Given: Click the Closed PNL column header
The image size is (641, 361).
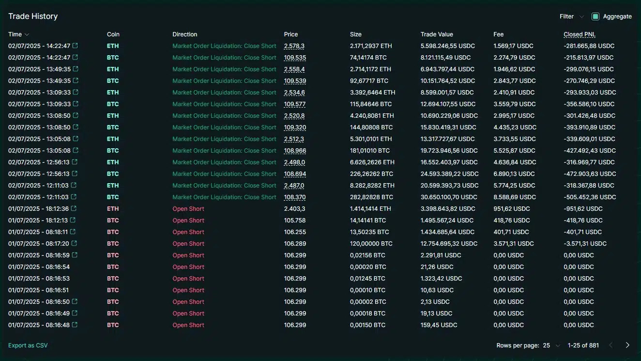Looking at the screenshot, I should coord(580,34).
